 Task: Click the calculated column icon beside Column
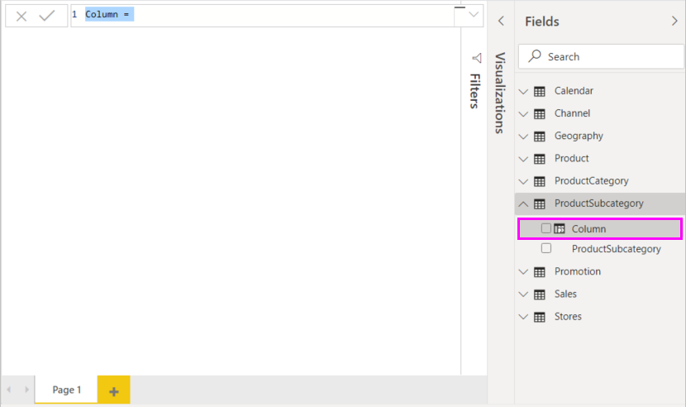click(559, 228)
